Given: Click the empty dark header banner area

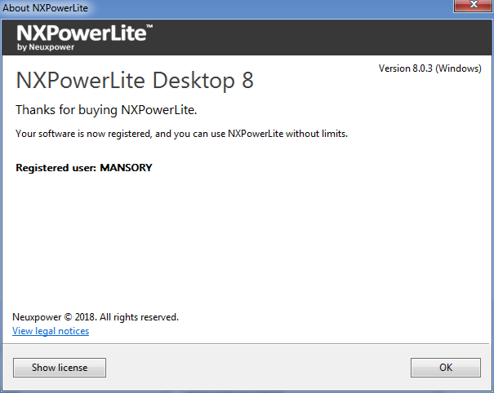Looking at the screenshot, I should click(x=327, y=38).
